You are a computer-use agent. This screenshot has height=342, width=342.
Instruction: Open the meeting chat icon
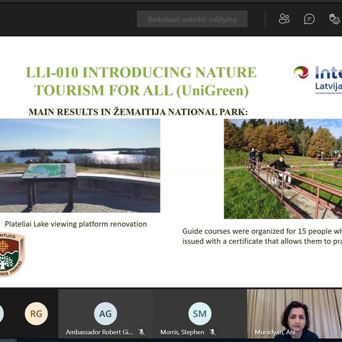[x=309, y=19]
